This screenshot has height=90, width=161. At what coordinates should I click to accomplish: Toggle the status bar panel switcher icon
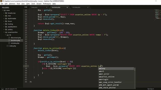(x=3, y=89)
